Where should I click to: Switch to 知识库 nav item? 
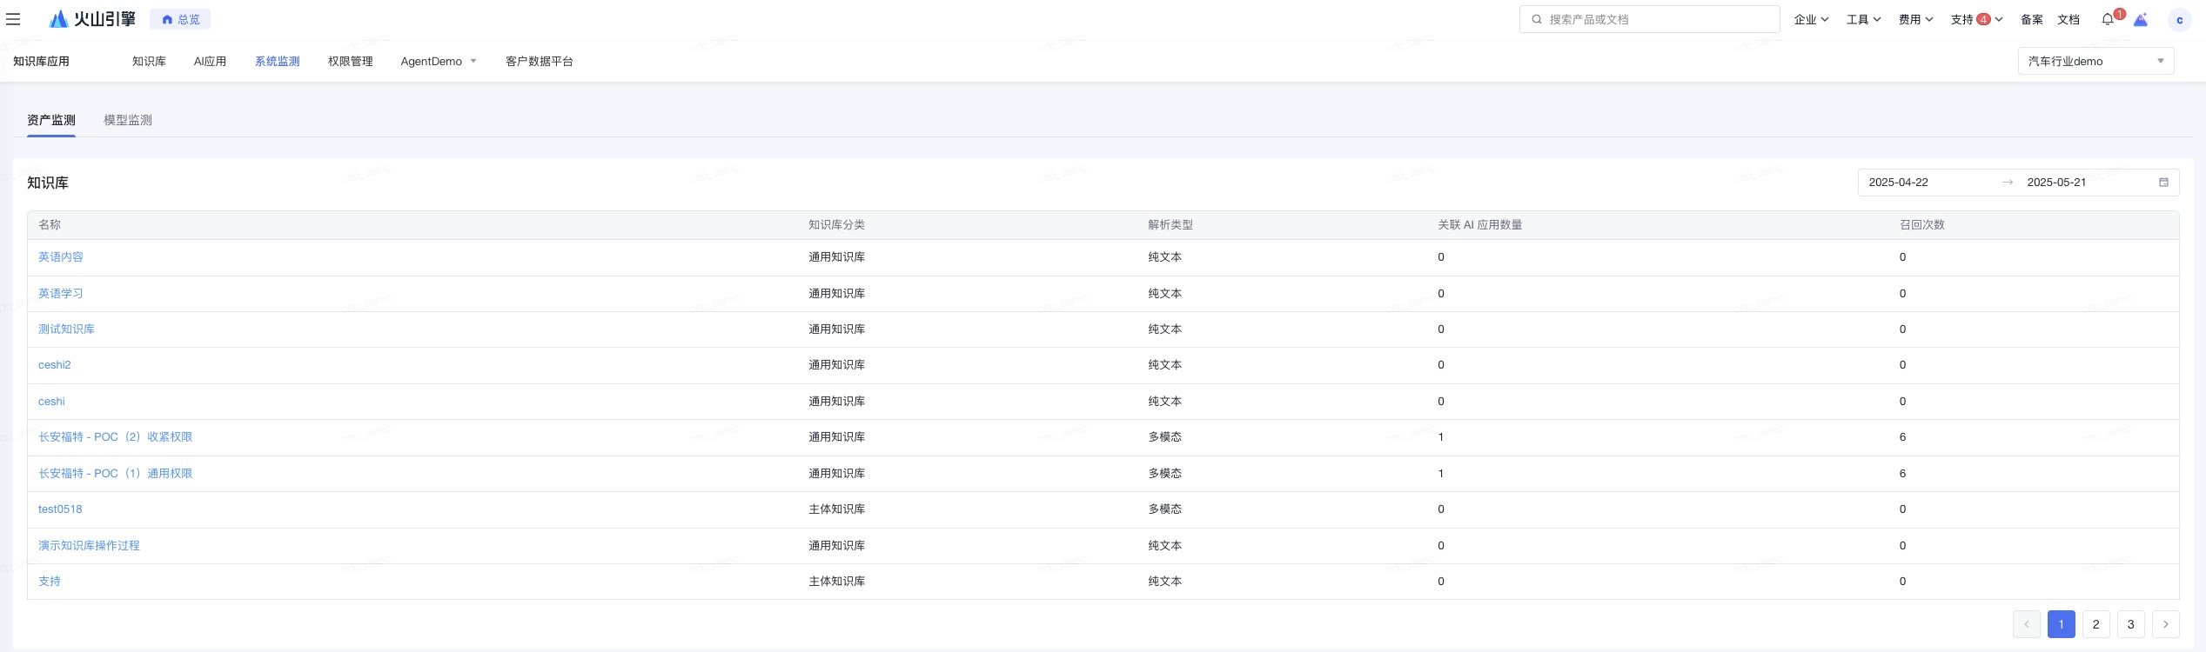pyautogui.click(x=149, y=61)
